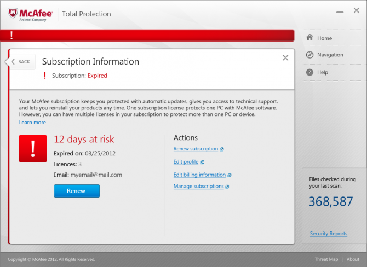
Task: Open the Manage subscriptions link
Action: pos(198,186)
